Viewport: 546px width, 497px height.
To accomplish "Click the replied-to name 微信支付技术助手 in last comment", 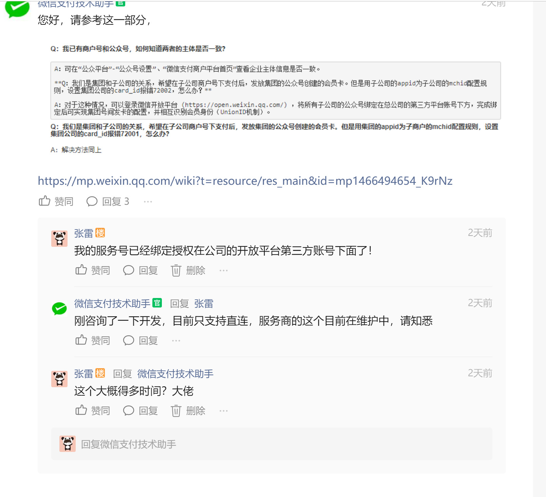I will (175, 374).
